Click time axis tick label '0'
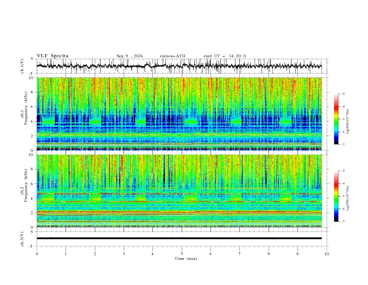Viewport: 368px width, 285px height. (37, 254)
